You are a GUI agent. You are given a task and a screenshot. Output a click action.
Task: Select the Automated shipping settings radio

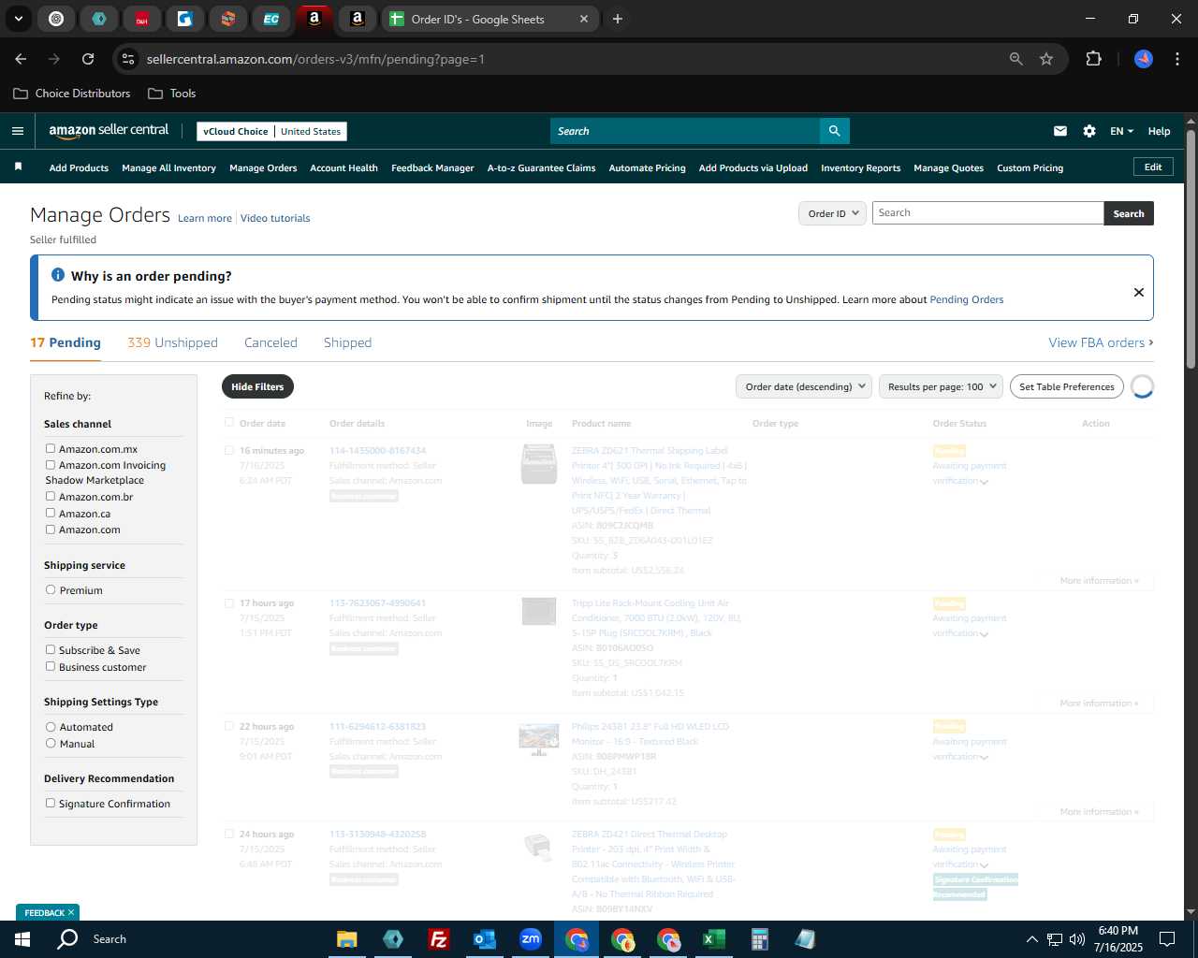click(51, 727)
